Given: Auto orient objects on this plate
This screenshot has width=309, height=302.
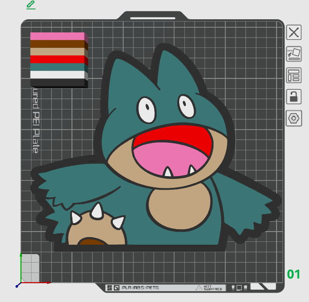Looking at the screenshot, I should click(x=294, y=54).
